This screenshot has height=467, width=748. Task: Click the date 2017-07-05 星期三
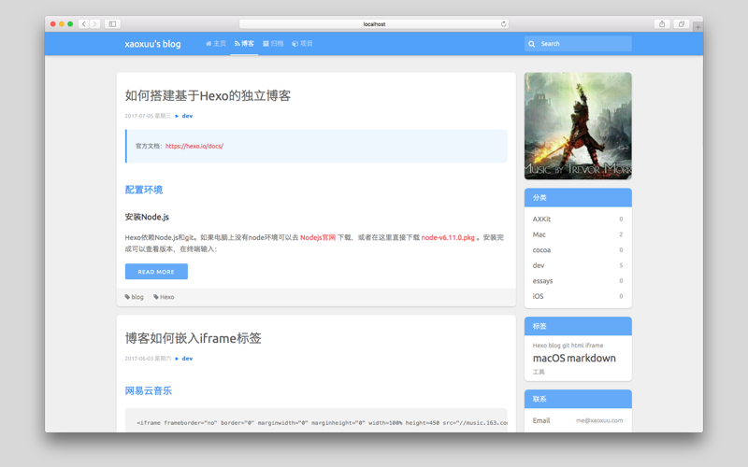click(148, 116)
